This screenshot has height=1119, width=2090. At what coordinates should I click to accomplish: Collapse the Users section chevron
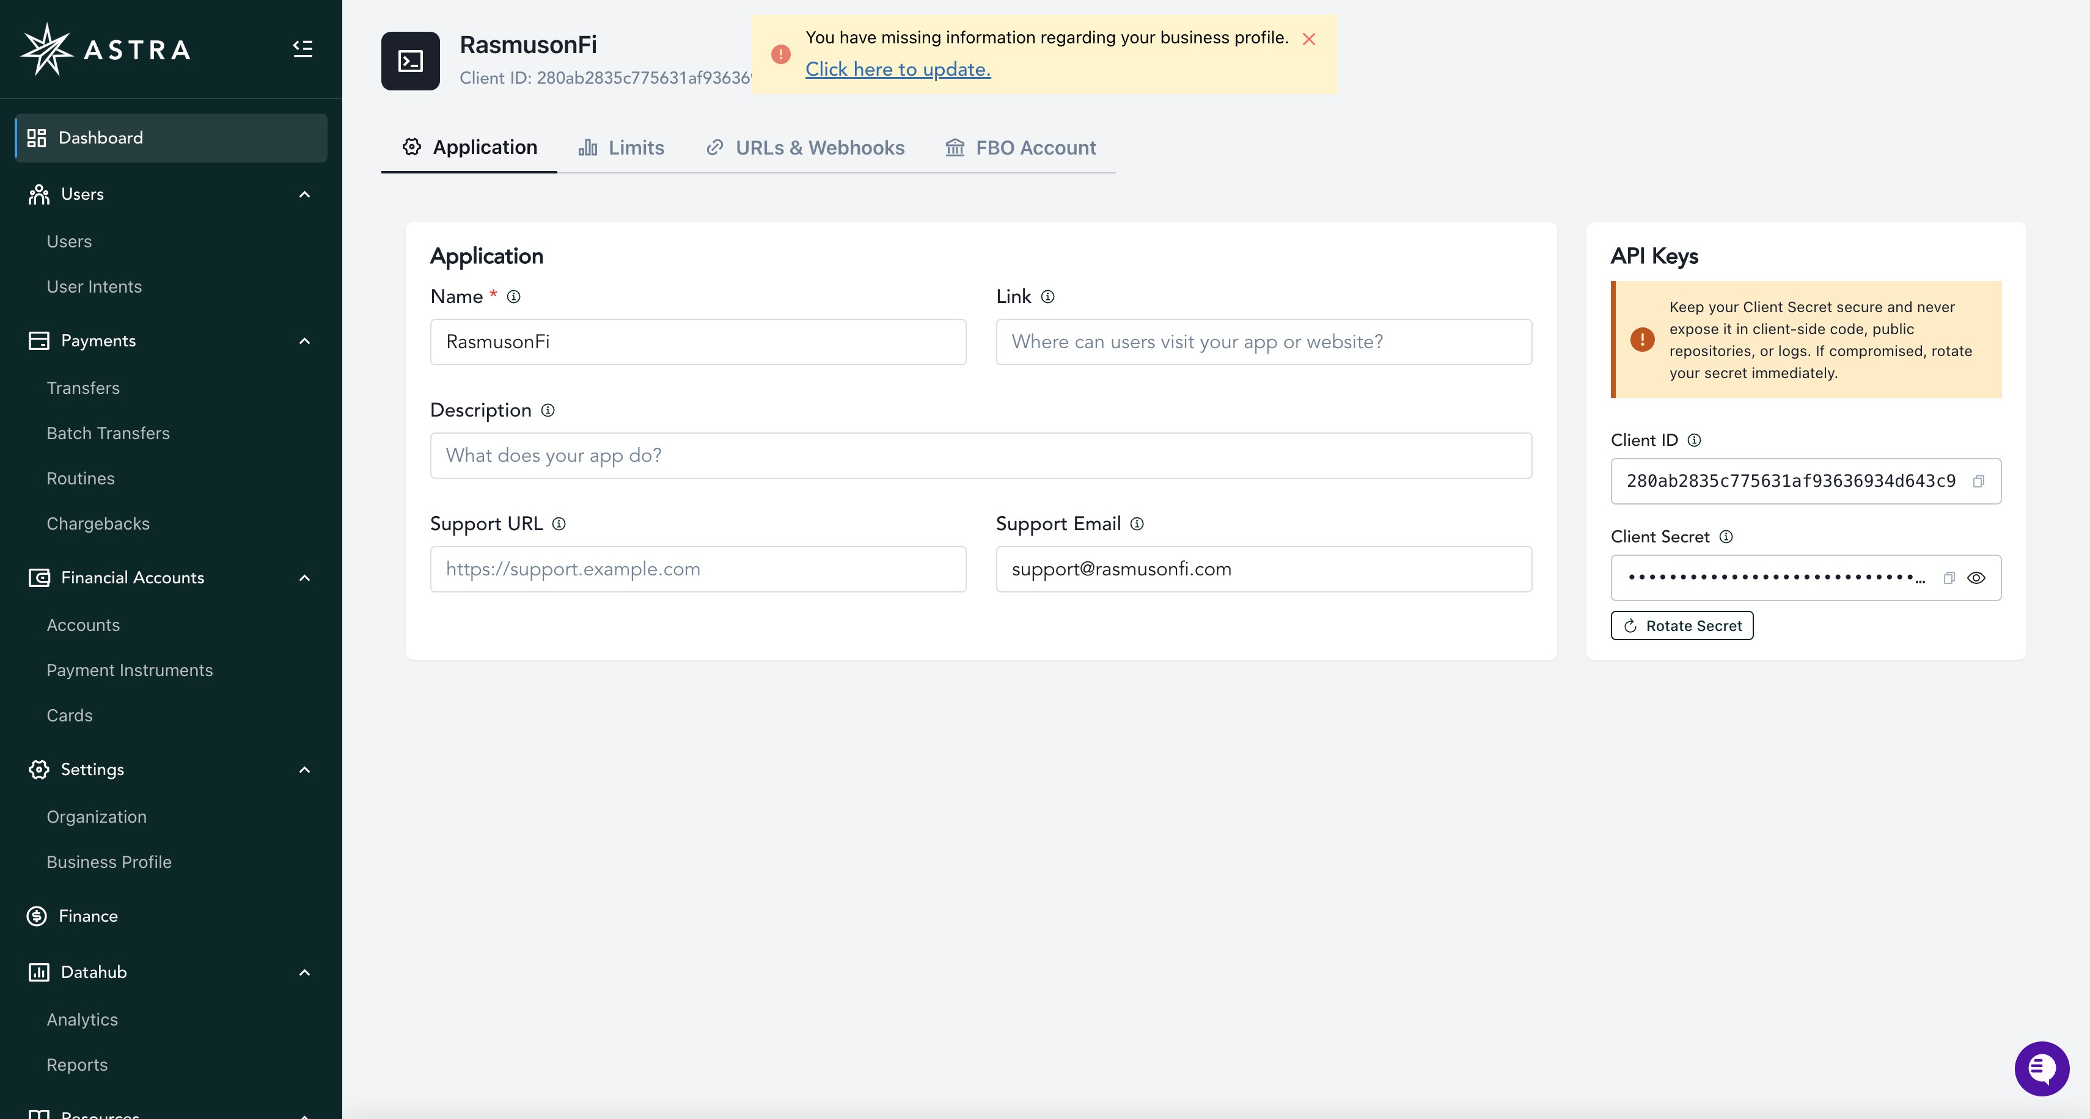pos(305,195)
